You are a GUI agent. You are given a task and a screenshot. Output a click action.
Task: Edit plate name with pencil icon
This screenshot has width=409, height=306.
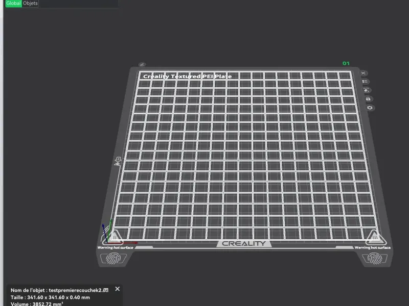point(142,64)
